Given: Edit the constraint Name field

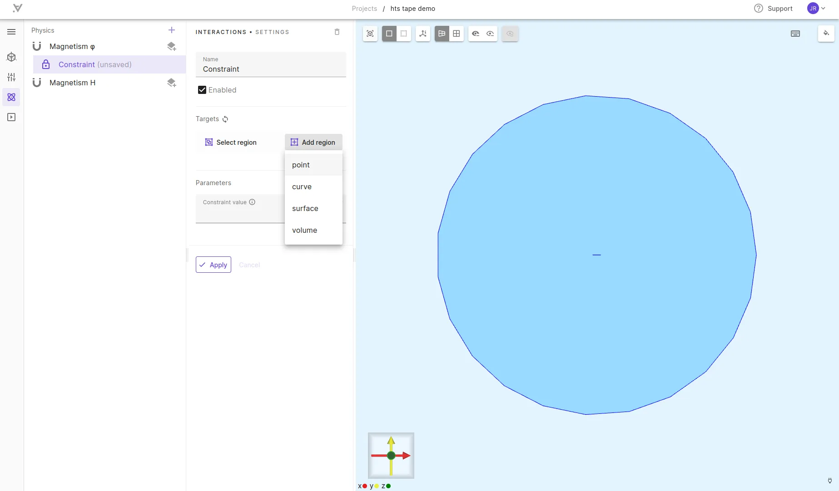Looking at the screenshot, I should tap(271, 64).
